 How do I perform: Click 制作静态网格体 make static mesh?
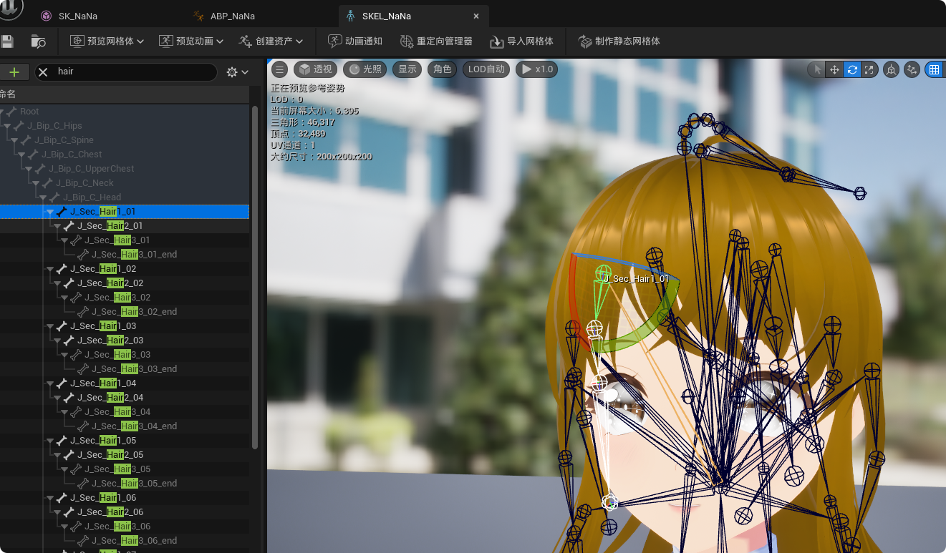coord(619,41)
